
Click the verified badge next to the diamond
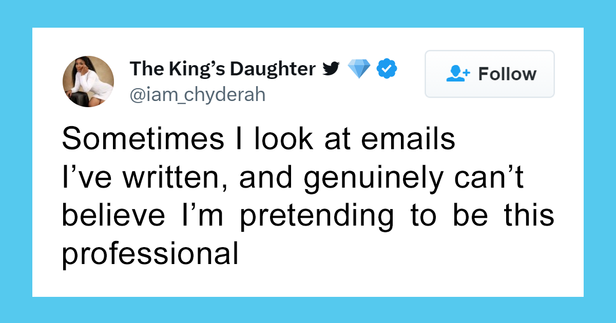point(387,68)
